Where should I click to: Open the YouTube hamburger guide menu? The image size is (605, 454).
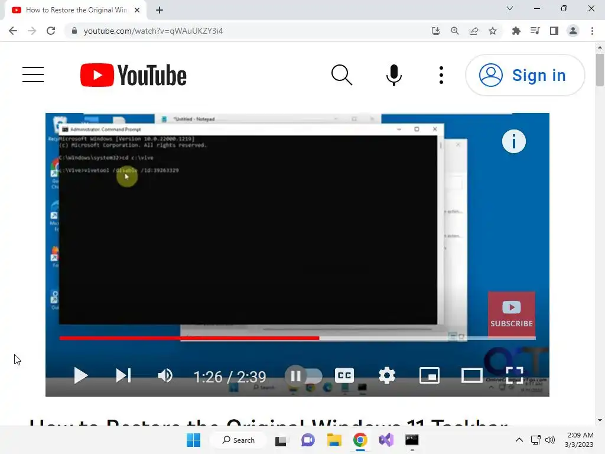(x=33, y=74)
